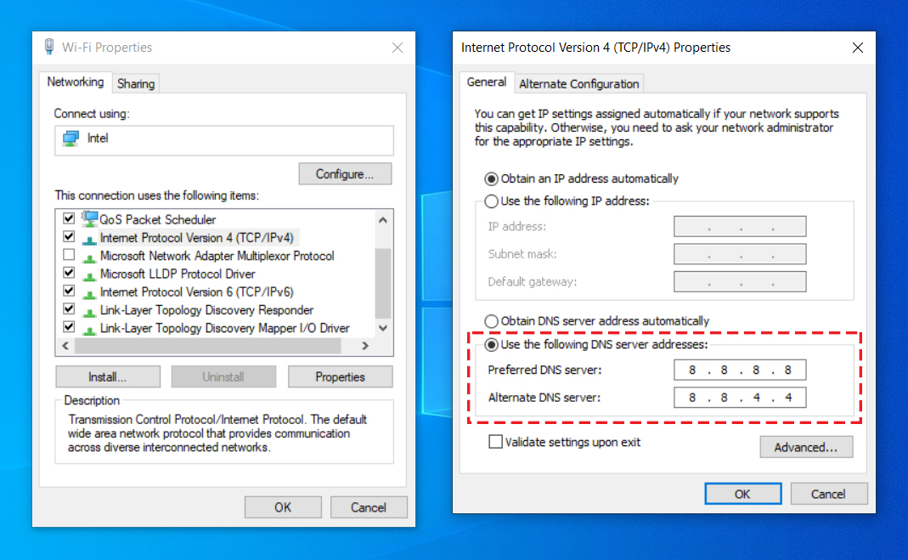Open Advanced TCP/IPv4 settings
Viewport: 908px width, 560px height.
[x=805, y=446]
